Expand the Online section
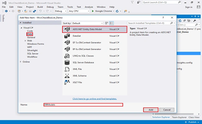Image resolution: width=202 pixels, height=124 pixels. point(21,62)
